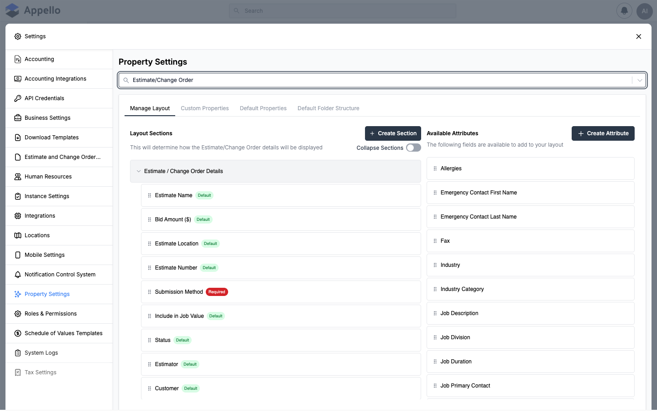Click the Roles & Permissions icon
The image size is (657, 418).
point(18,314)
